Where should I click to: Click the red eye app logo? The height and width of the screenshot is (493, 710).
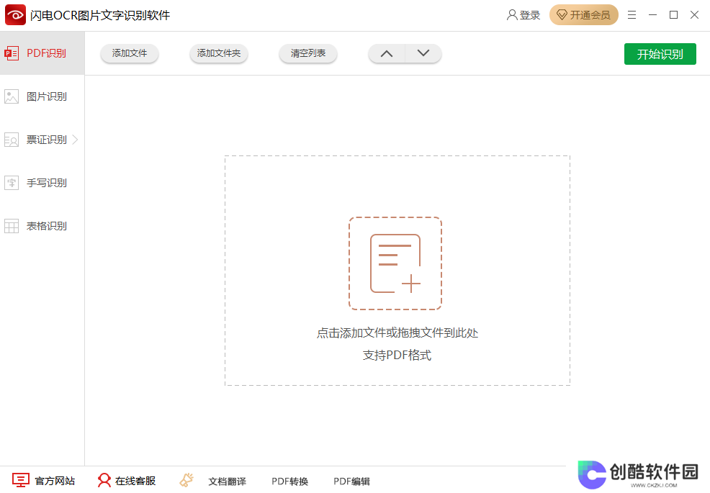click(x=15, y=15)
